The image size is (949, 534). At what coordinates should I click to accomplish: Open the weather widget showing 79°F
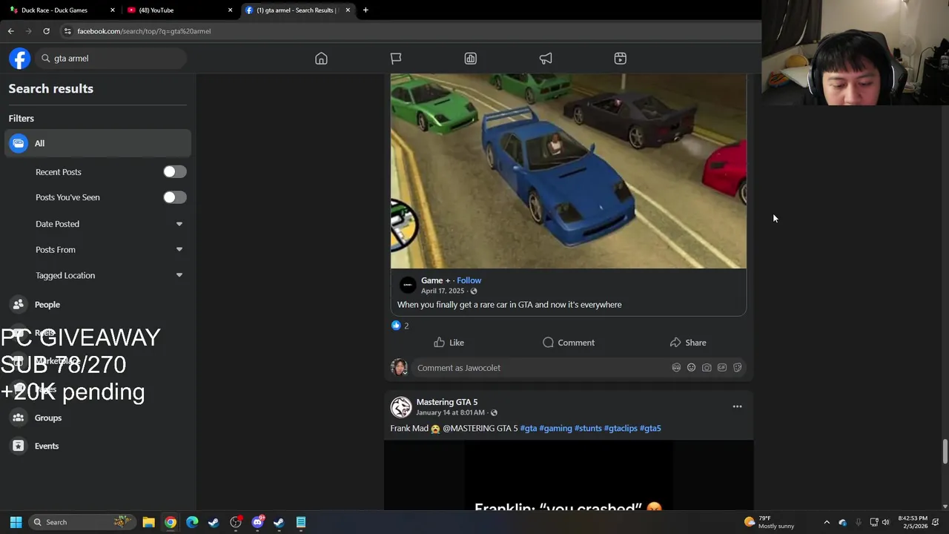click(x=769, y=522)
